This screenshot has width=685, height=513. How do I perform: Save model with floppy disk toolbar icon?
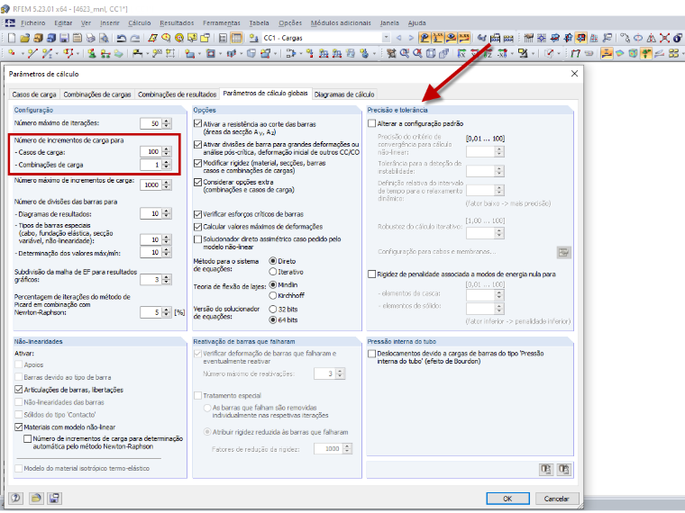coord(64,39)
